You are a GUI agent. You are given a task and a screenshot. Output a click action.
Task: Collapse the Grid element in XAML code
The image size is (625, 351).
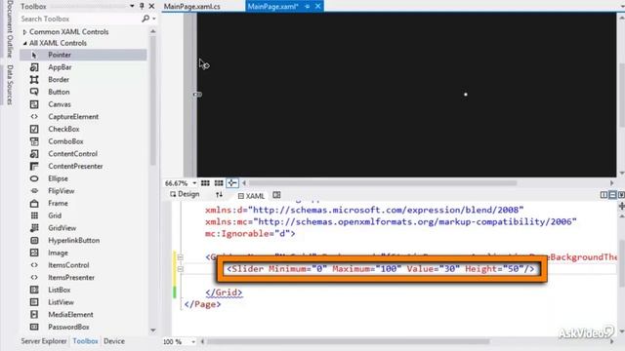pyautogui.click(x=180, y=257)
